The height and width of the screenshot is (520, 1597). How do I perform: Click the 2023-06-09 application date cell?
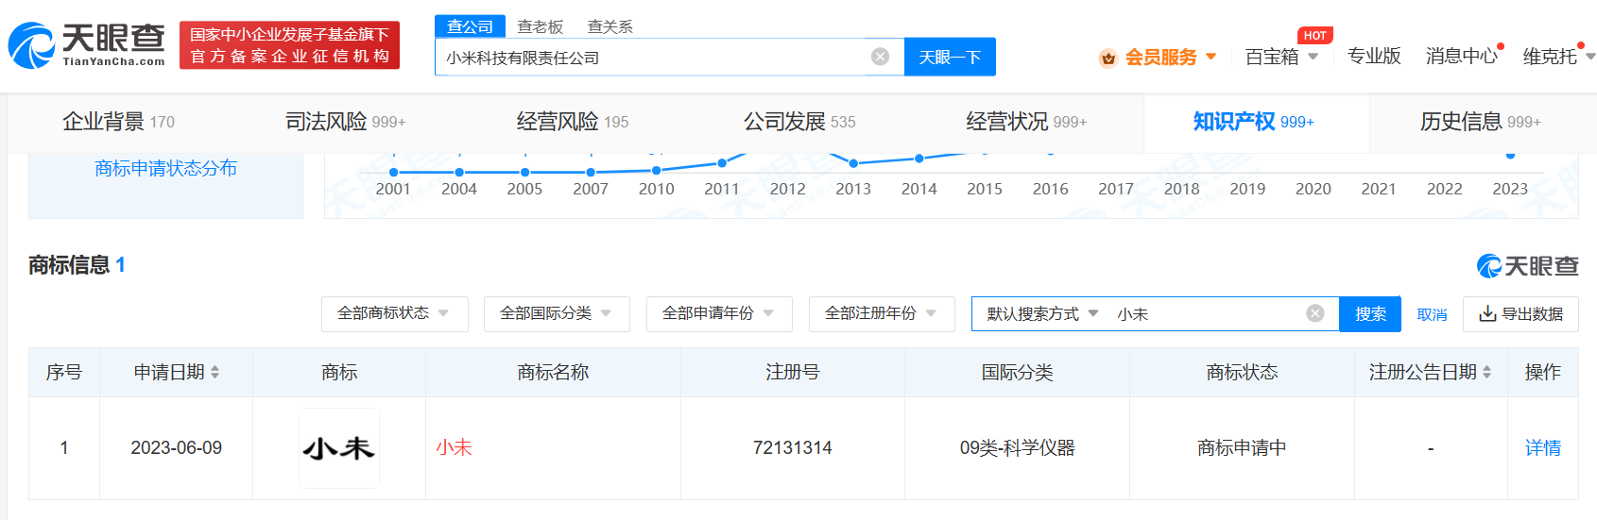click(176, 447)
